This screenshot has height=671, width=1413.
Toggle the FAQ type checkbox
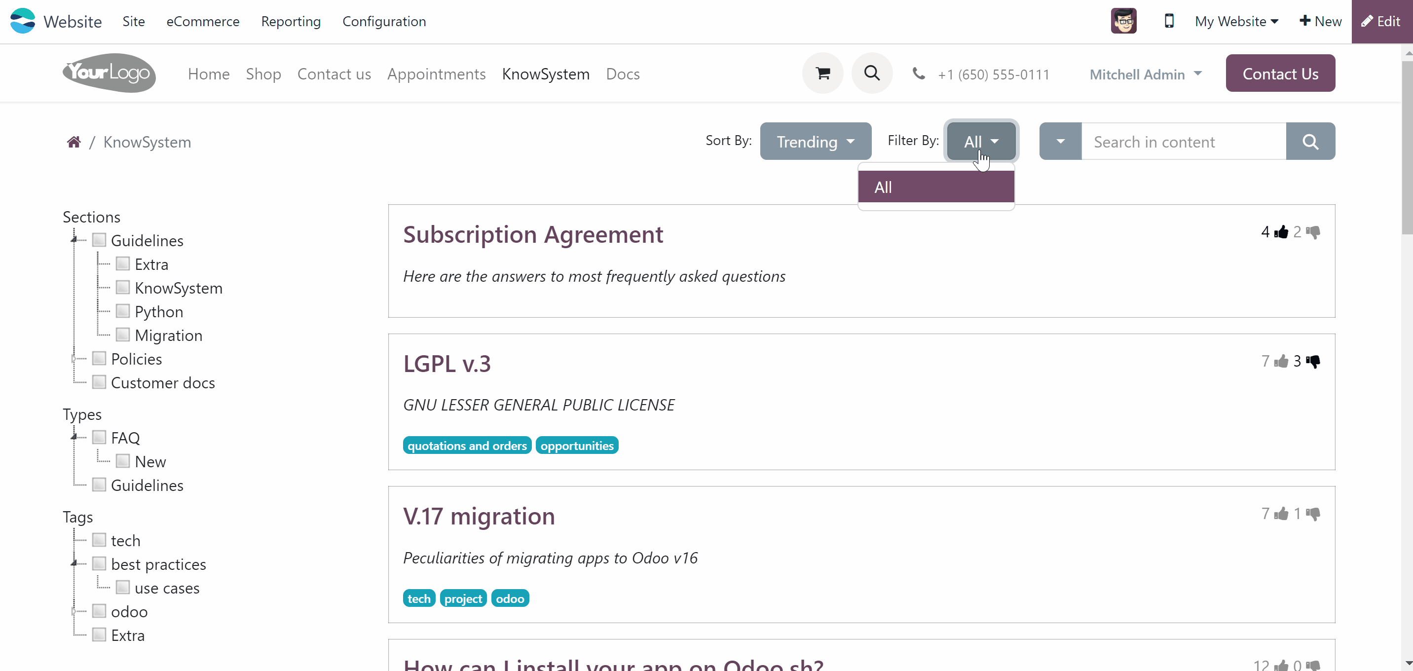click(x=99, y=437)
